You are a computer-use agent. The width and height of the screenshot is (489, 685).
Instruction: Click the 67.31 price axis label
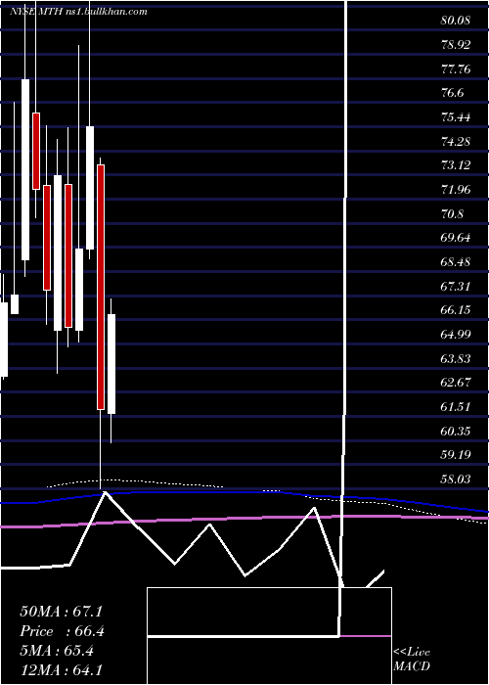pos(456,286)
